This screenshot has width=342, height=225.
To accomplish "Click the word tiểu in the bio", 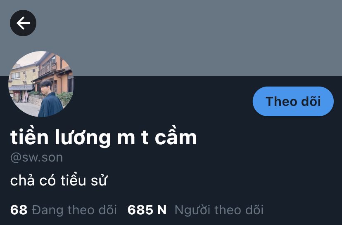I will pyautogui.click(x=73, y=180).
